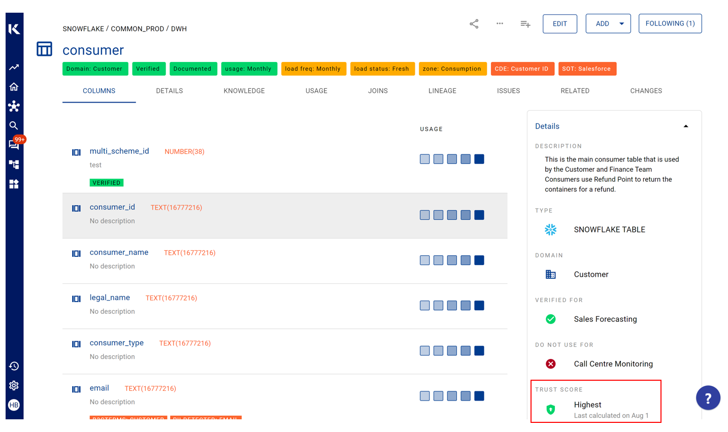The image size is (728, 432).
Task: Open settings gear in sidebar
Action: [x=14, y=385]
